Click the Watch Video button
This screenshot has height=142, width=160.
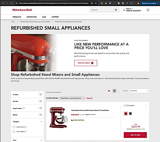tap(86, 63)
